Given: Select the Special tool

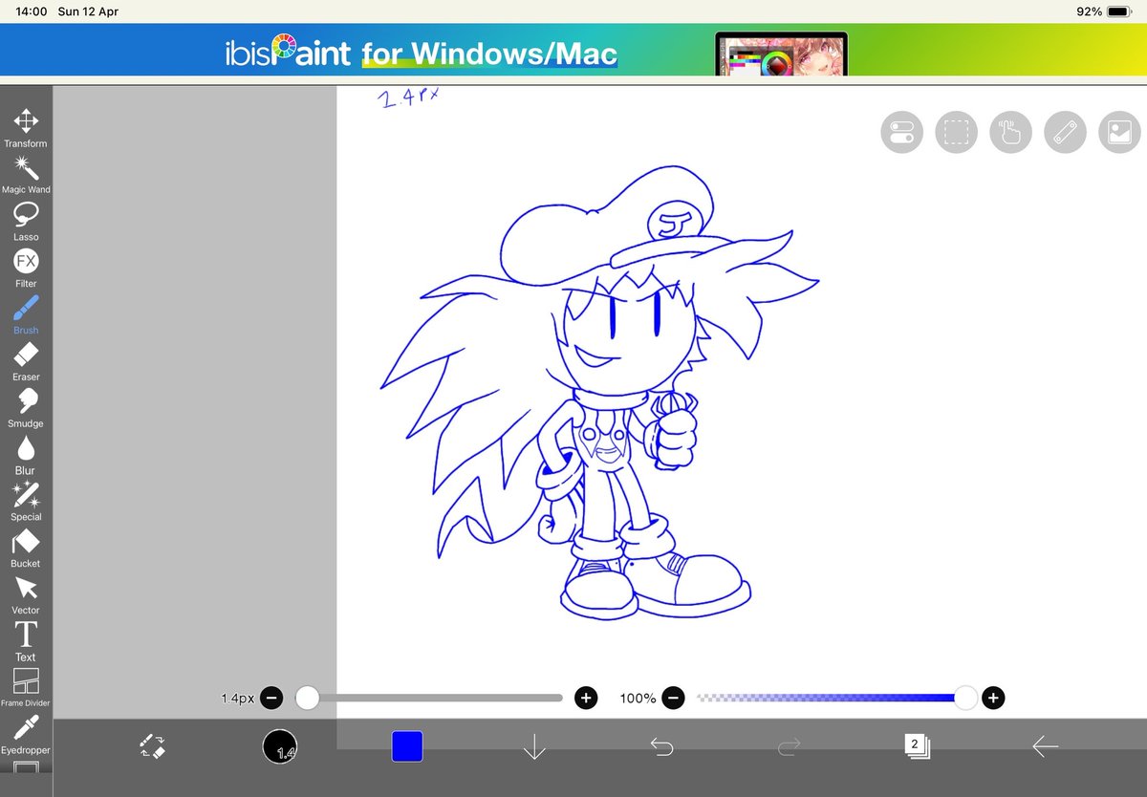Looking at the screenshot, I should [x=26, y=502].
